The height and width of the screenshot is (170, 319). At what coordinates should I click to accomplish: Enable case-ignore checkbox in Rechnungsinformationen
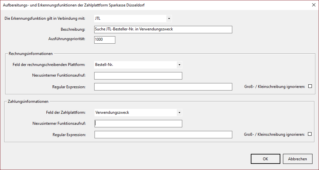coord(310,86)
